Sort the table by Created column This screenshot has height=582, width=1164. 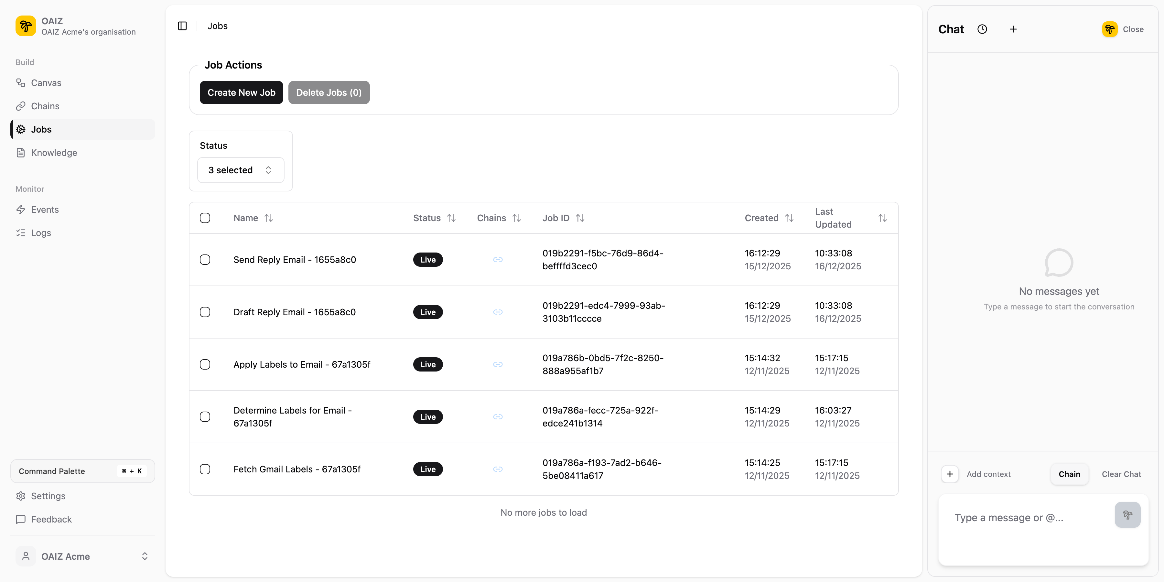[790, 218]
